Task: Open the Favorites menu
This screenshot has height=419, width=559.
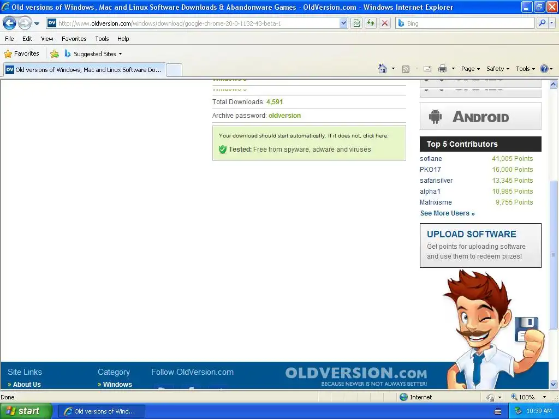Action: (74, 39)
